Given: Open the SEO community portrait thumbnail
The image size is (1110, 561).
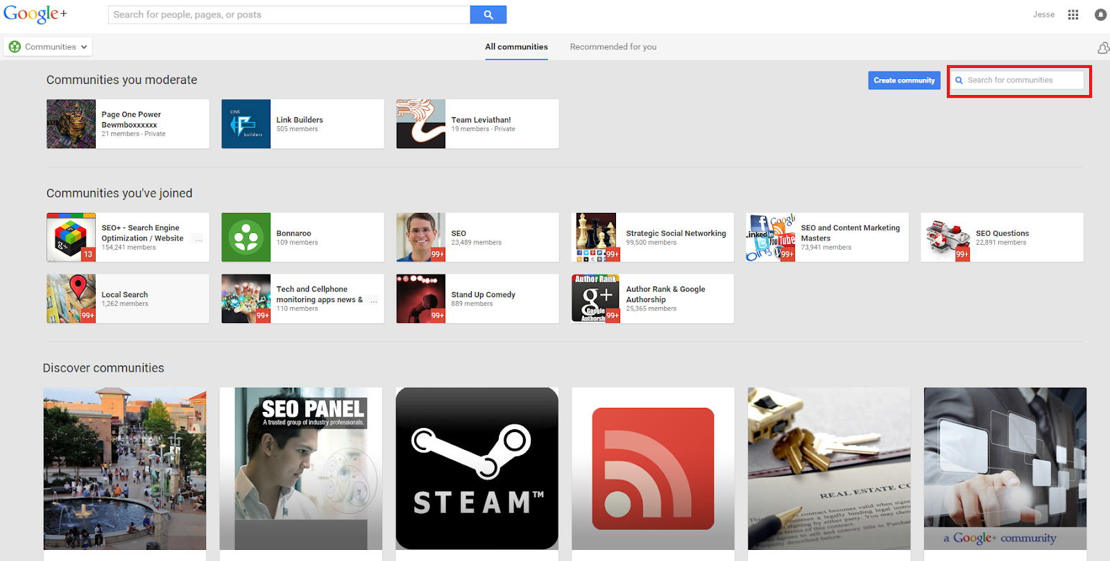Looking at the screenshot, I should pos(420,237).
